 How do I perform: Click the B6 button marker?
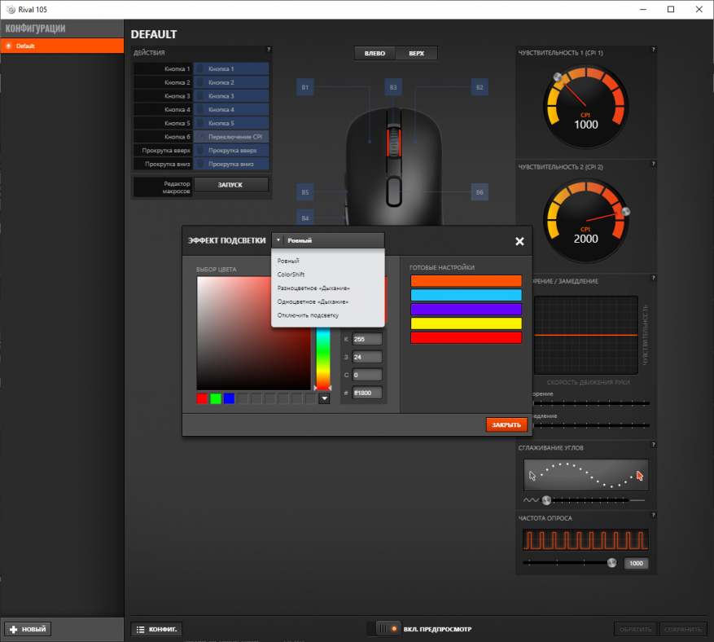pyautogui.click(x=480, y=192)
